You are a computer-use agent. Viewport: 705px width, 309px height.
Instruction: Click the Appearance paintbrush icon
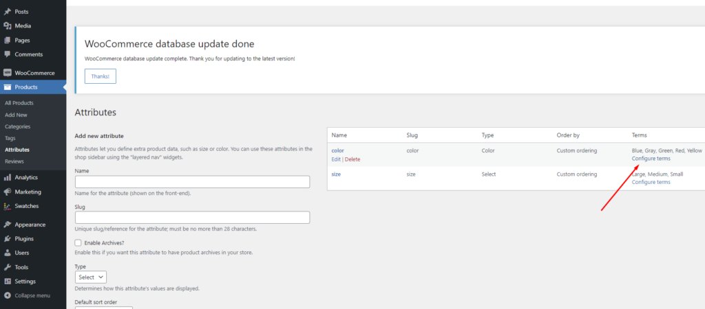tap(7, 225)
